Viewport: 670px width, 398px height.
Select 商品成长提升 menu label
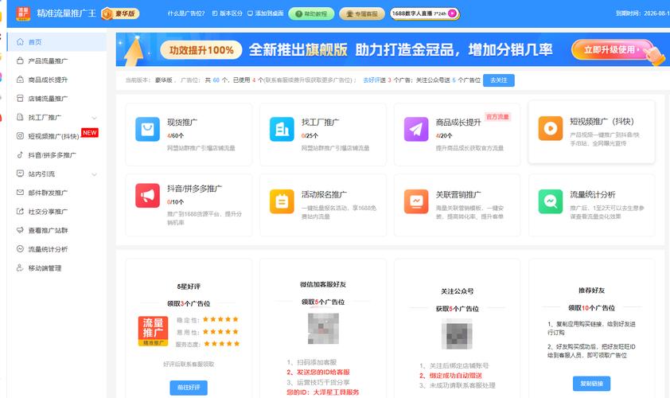[x=48, y=80]
